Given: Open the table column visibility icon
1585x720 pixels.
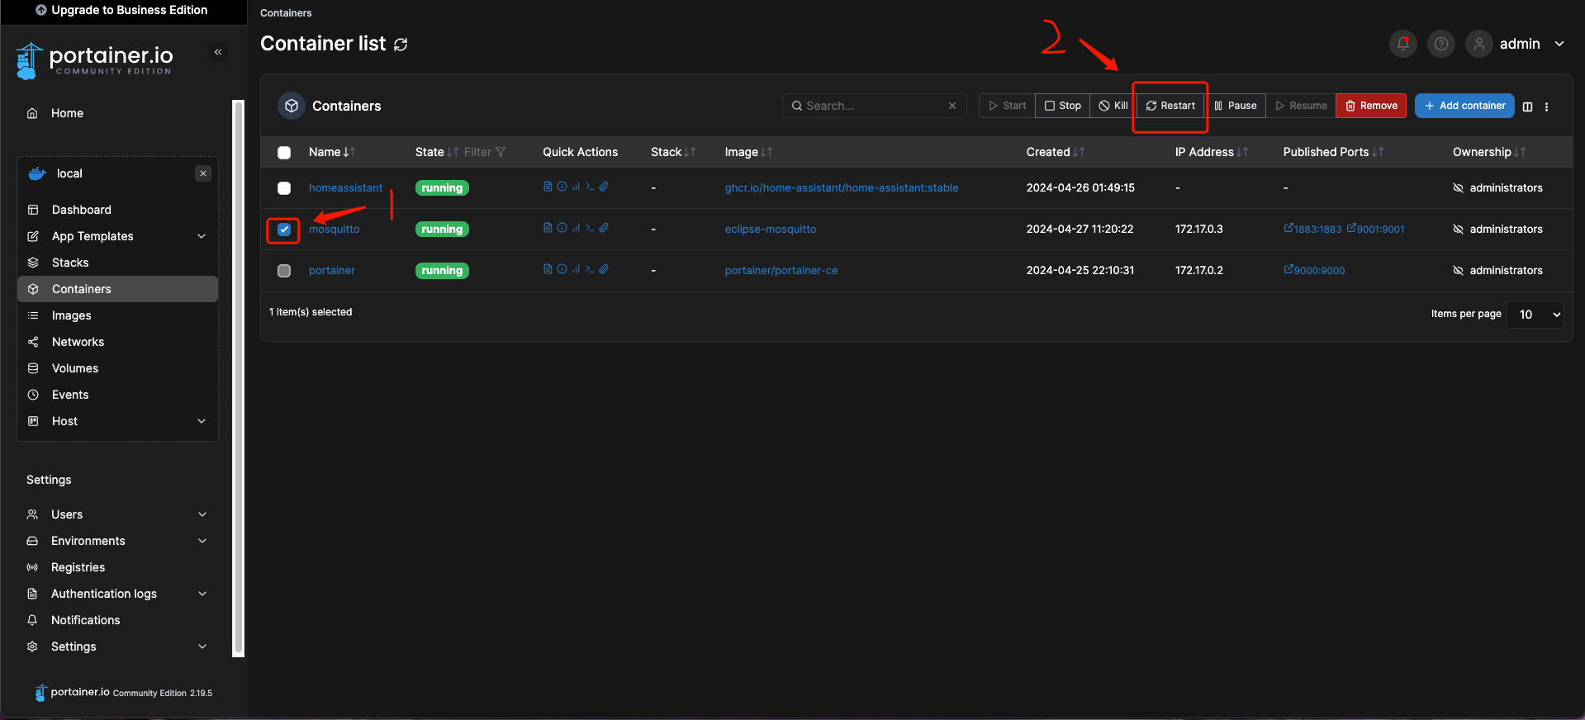Looking at the screenshot, I should click(1527, 107).
